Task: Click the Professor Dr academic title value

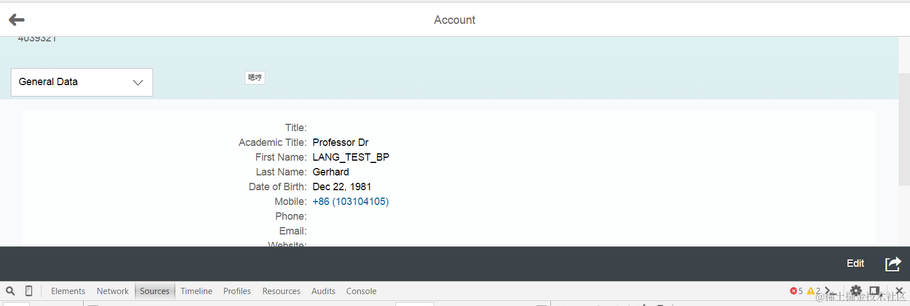Action: coord(340,142)
